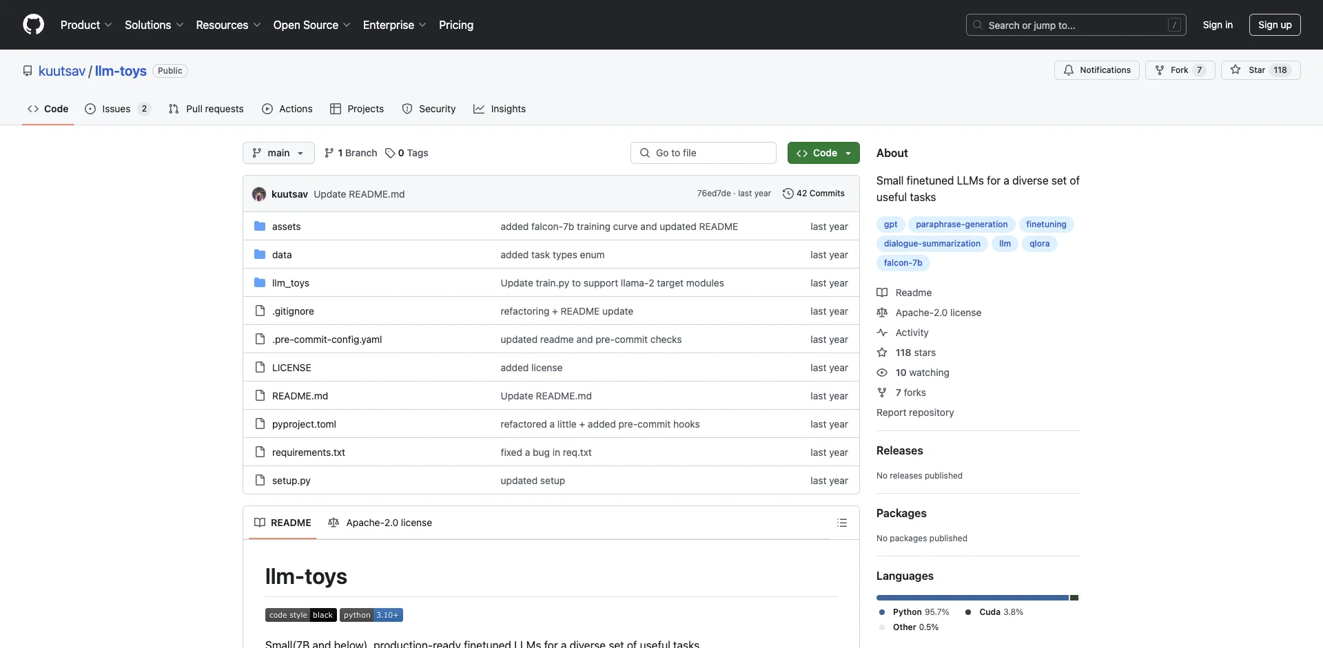1323x648 pixels.
Task: Open .pre-commit-config.yaml file
Action: pos(327,339)
